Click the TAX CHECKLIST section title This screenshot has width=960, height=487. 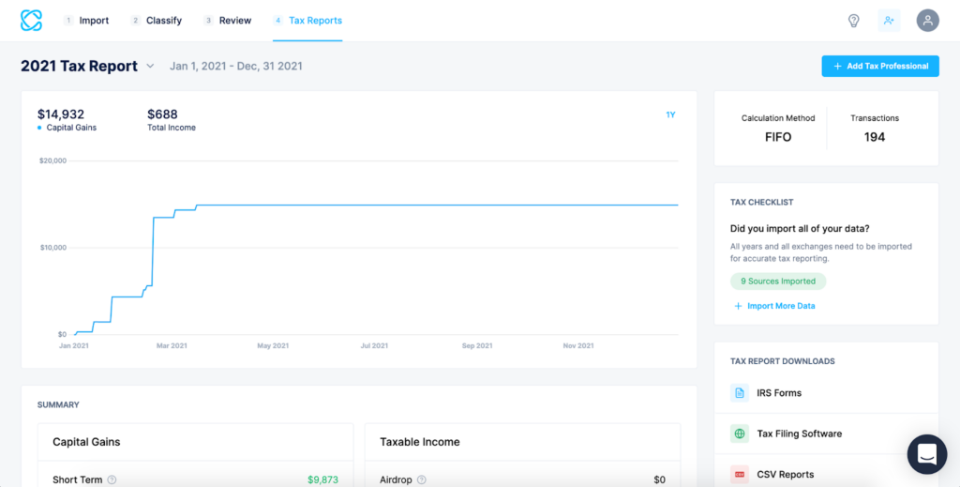(761, 202)
